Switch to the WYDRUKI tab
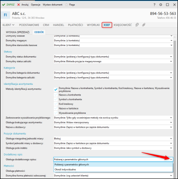This screenshot has height=179, width=178. [x=93, y=25]
